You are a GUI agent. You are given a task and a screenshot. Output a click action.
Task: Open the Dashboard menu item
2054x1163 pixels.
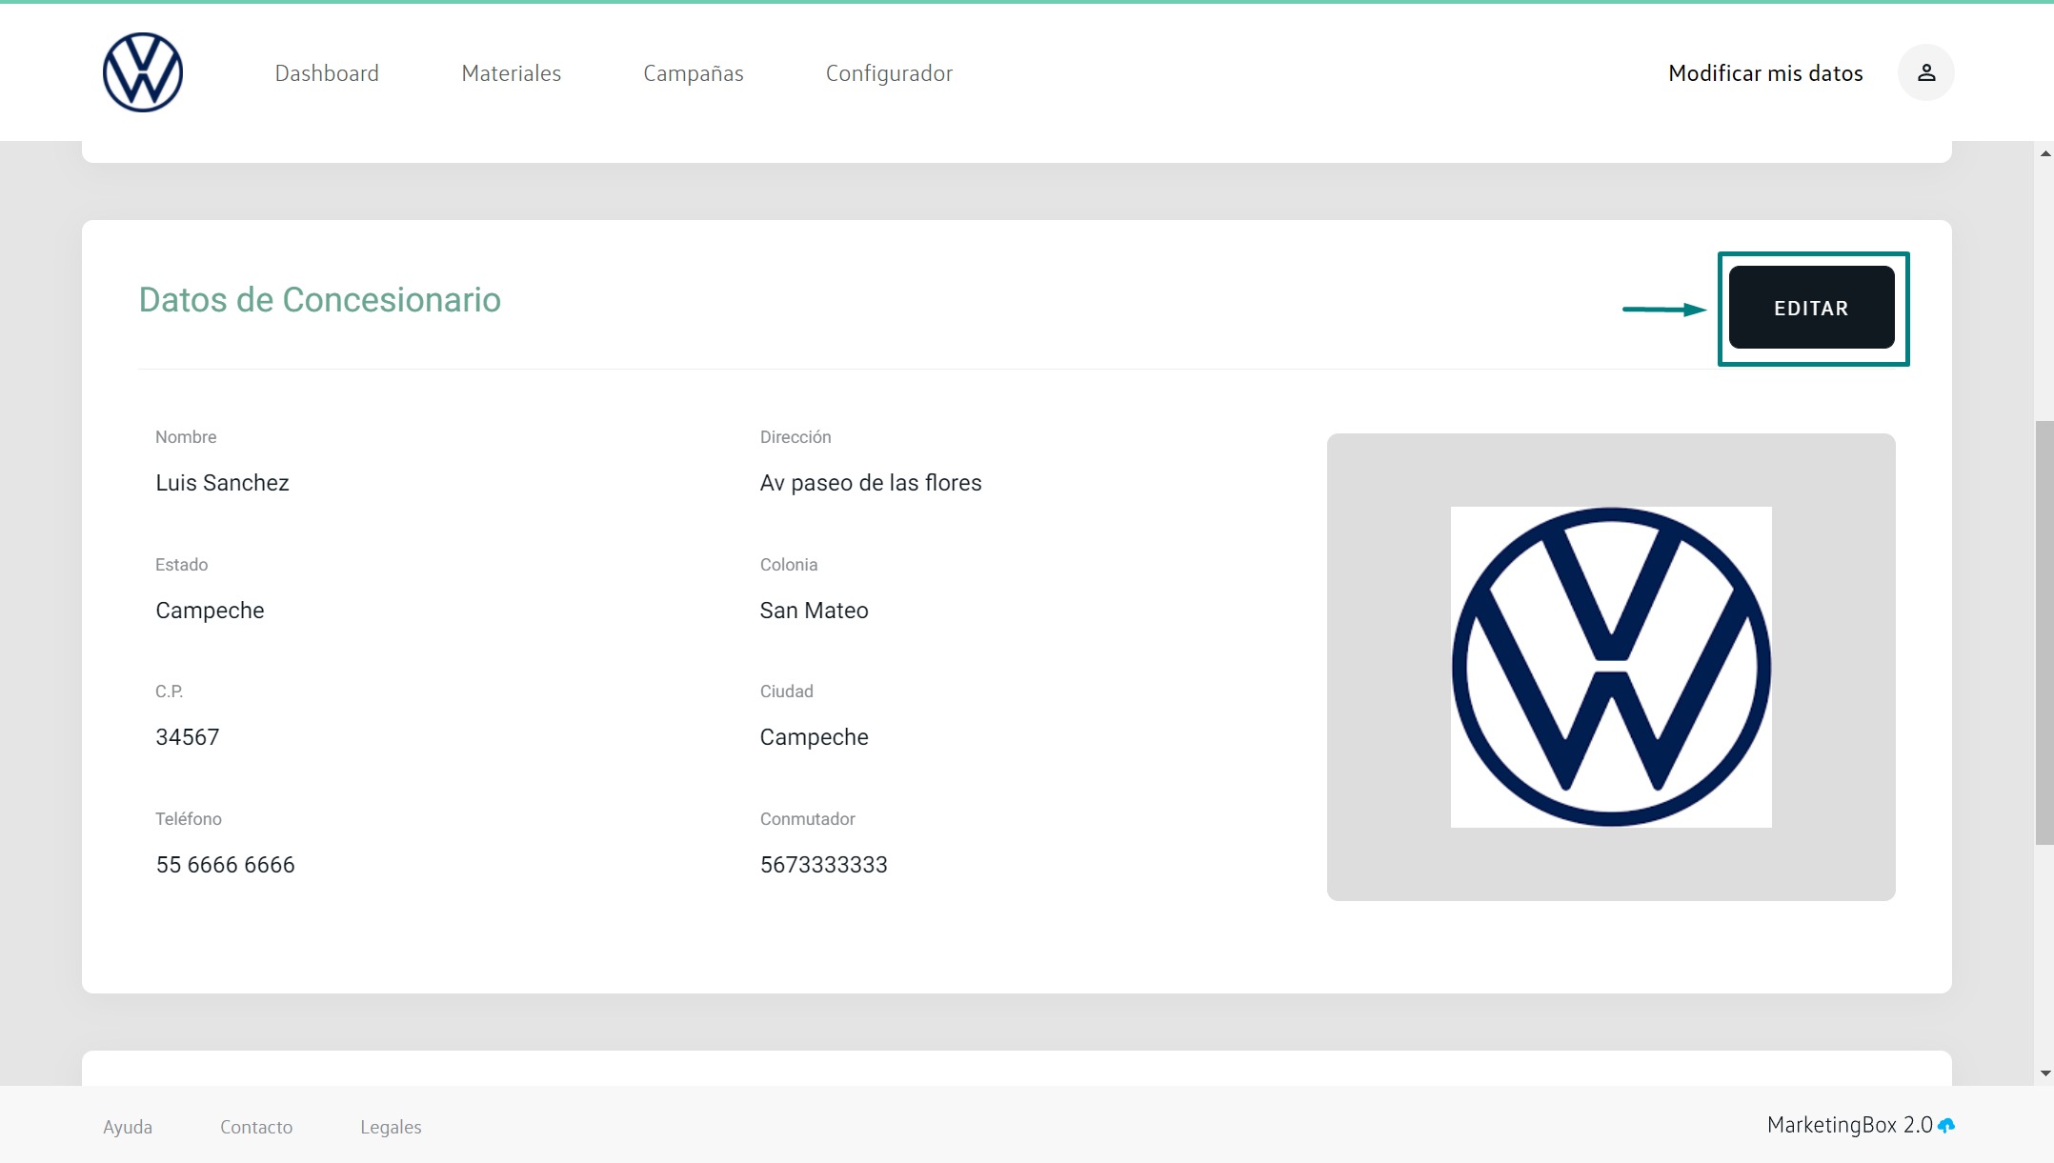327,73
